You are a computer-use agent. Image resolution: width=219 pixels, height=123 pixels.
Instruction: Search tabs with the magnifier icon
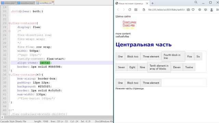pos(196,2)
